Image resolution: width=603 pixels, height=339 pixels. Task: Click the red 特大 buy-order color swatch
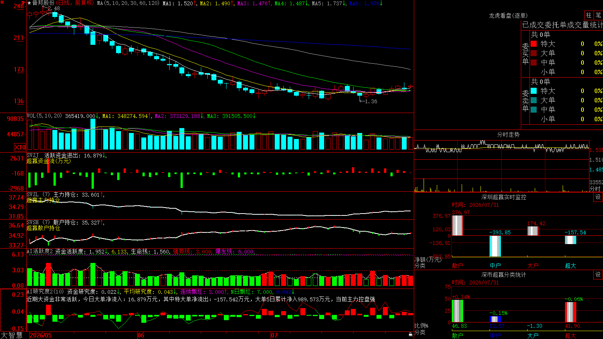coord(534,44)
